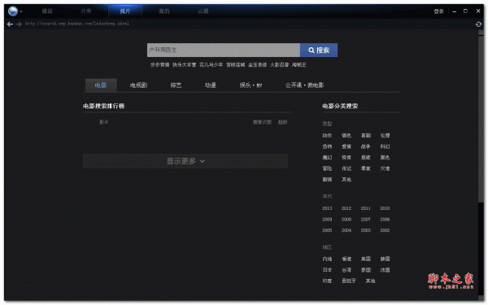488x305 pixels.
Task: Expand the 显示更多 show-more bar
Action: tap(185, 161)
